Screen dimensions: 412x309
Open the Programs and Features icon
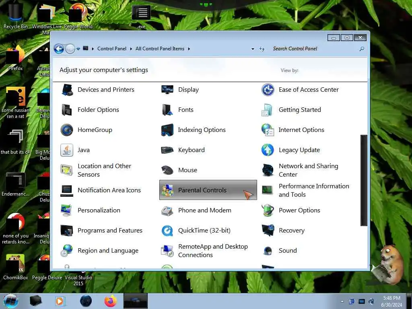point(66,231)
